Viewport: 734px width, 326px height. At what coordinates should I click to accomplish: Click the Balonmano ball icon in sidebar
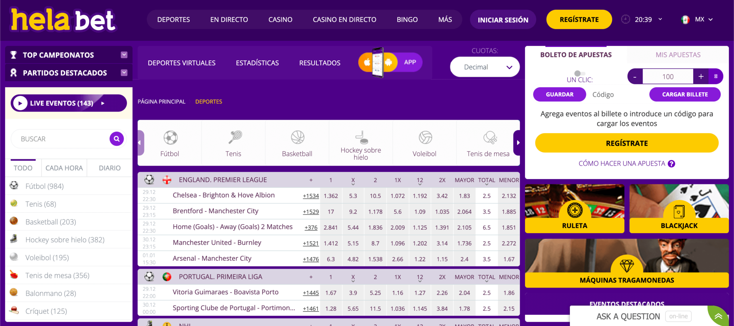tap(14, 292)
